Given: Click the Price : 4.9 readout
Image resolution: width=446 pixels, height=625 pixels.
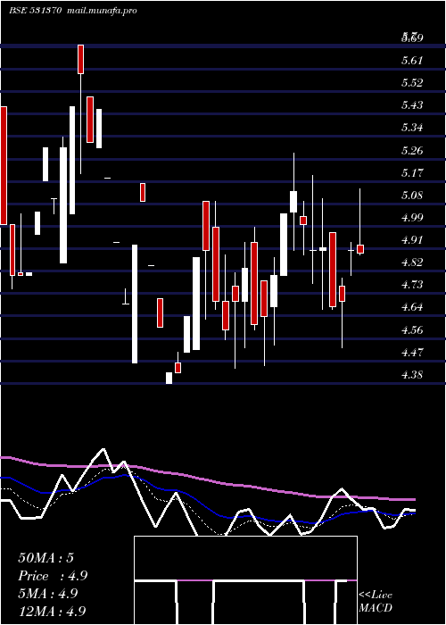Looking at the screenshot, I should pyautogui.click(x=53, y=576).
